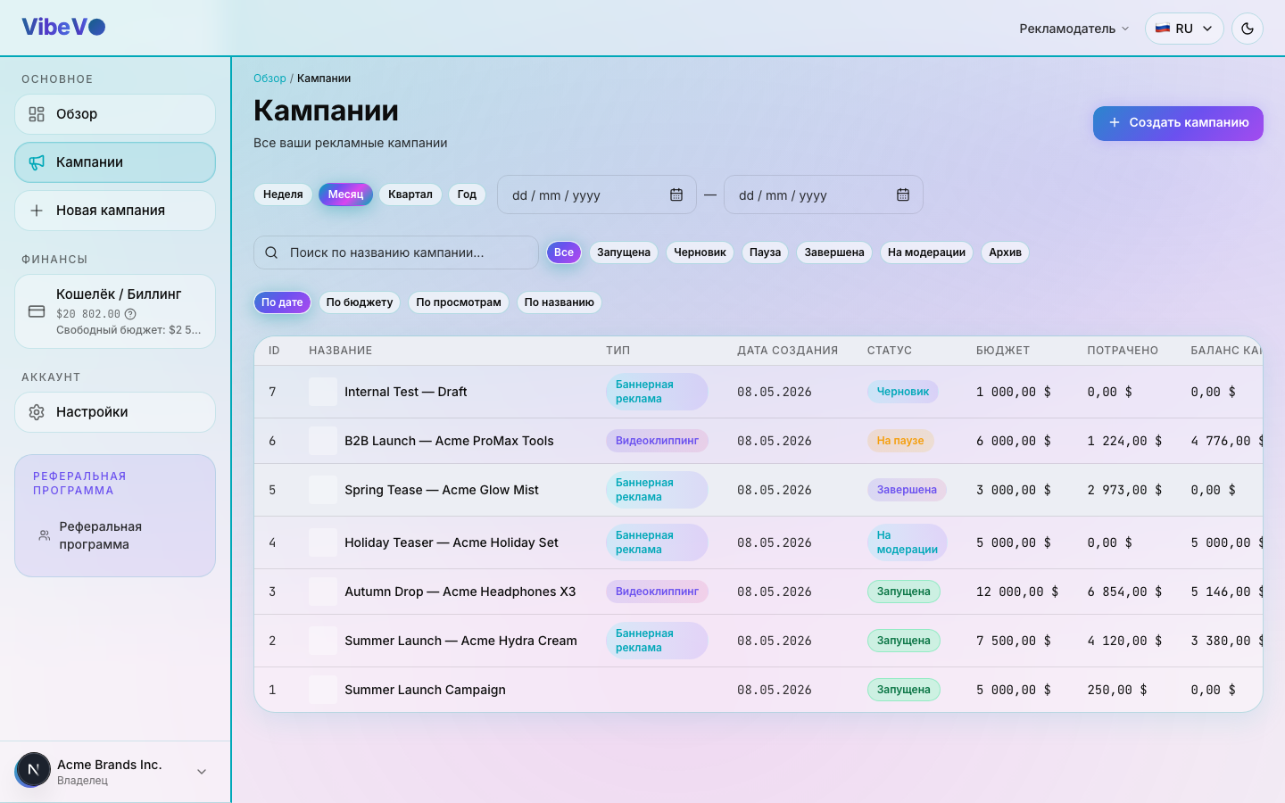Focus the campaign name search field

point(396,252)
